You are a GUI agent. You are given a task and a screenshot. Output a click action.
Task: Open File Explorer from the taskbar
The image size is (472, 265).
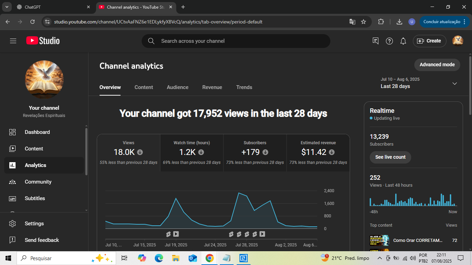(x=176, y=258)
